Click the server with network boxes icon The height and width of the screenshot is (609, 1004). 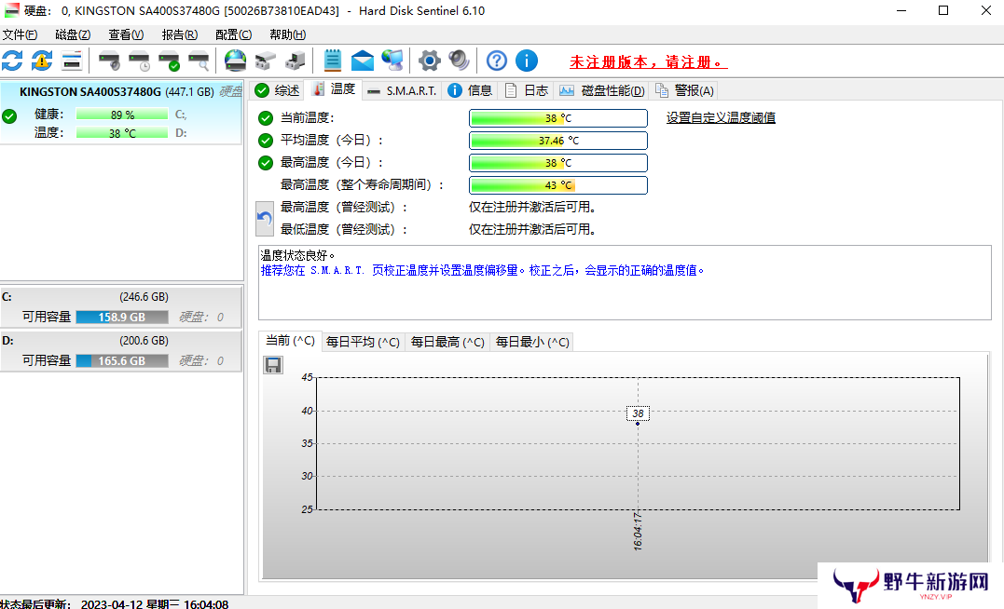point(296,61)
